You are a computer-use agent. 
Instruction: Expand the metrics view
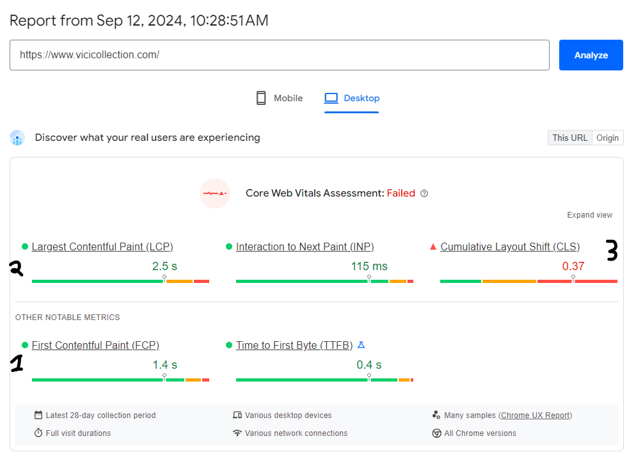pyautogui.click(x=589, y=215)
